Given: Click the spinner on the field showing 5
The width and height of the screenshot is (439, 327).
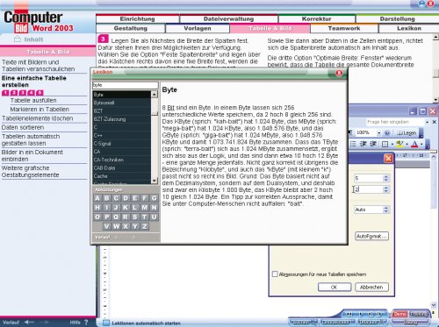Looking at the screenshot, I should [x=385, y=178].
